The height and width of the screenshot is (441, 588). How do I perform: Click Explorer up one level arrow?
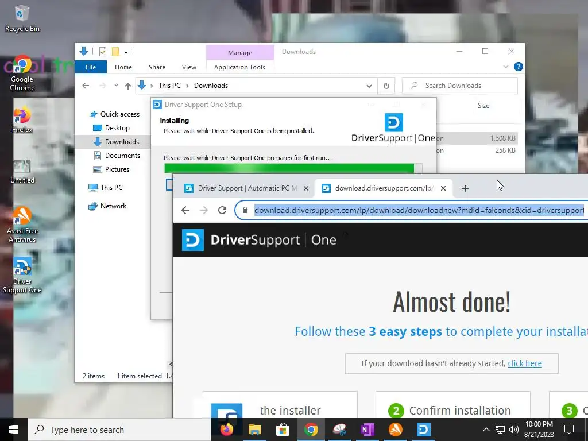tap(128, 86)
